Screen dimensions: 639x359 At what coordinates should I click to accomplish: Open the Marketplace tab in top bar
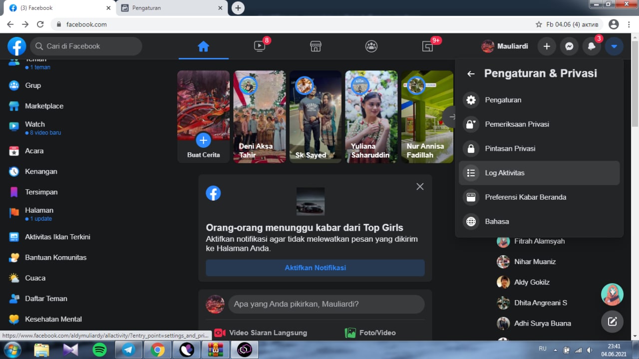pyautogui.click(x=316, y=46)
